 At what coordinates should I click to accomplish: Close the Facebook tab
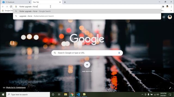tap(30, 2)
